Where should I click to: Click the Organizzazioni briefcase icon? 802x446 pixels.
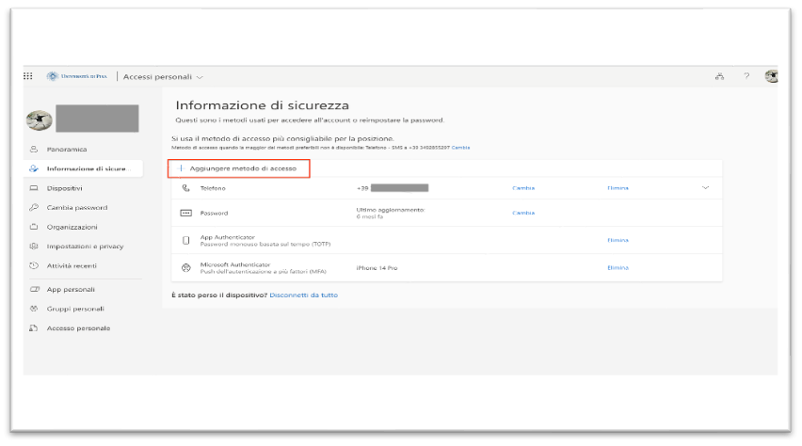pos(34,227)
